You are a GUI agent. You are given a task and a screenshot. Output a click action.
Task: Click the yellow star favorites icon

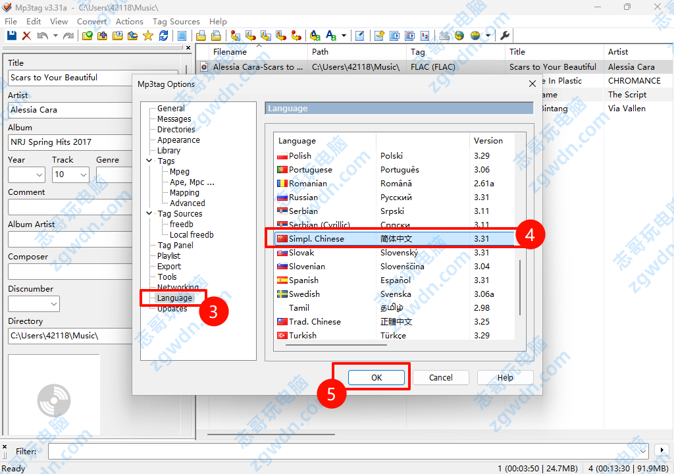click(x=148, y=36)
